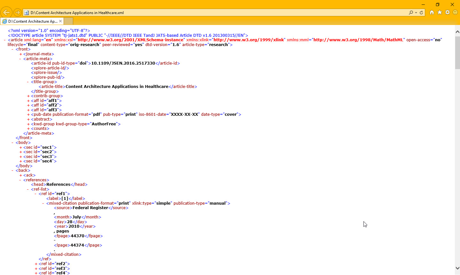Viewport: 460px width, 275px height.
Task: Expand the pub-date element
Action: tap(28, 114)
